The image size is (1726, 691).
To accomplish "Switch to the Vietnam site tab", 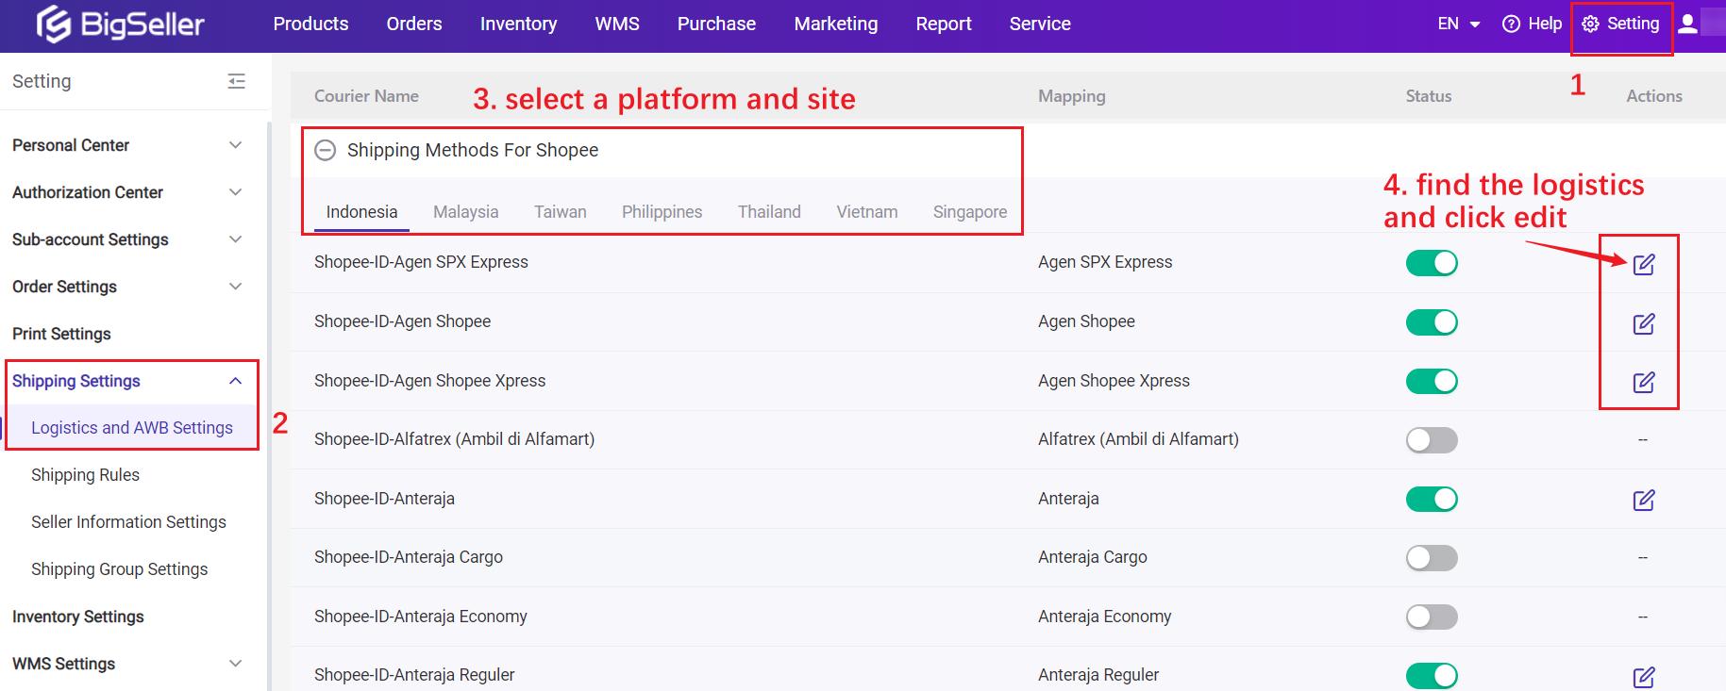I will click(866, 212).
